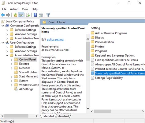
Task: Expand the Windows Components tree node
Action: pos(12,85)
